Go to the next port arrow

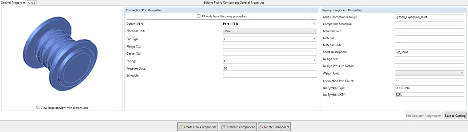coord(314,24)
